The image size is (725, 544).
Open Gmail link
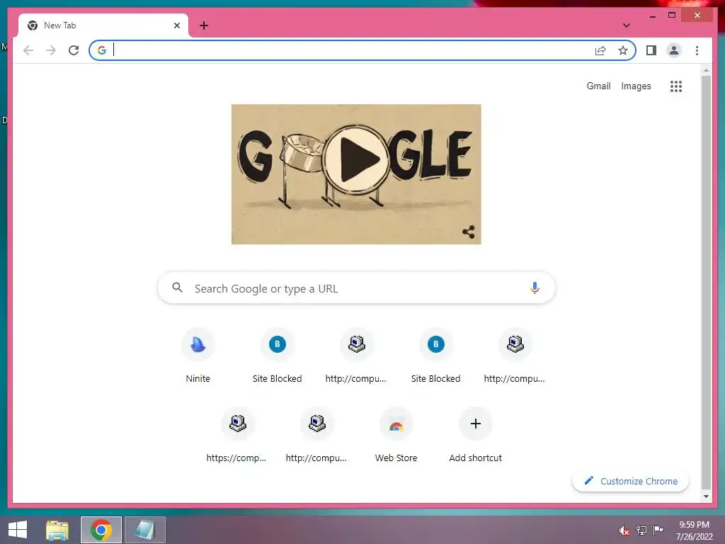(x=598, y=86)
